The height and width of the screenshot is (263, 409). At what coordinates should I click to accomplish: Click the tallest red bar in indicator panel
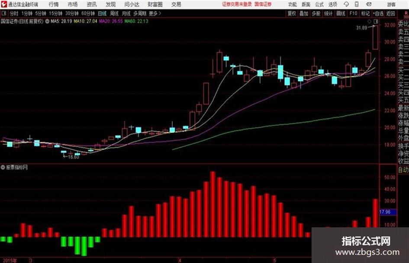click(x=213, y=204)
